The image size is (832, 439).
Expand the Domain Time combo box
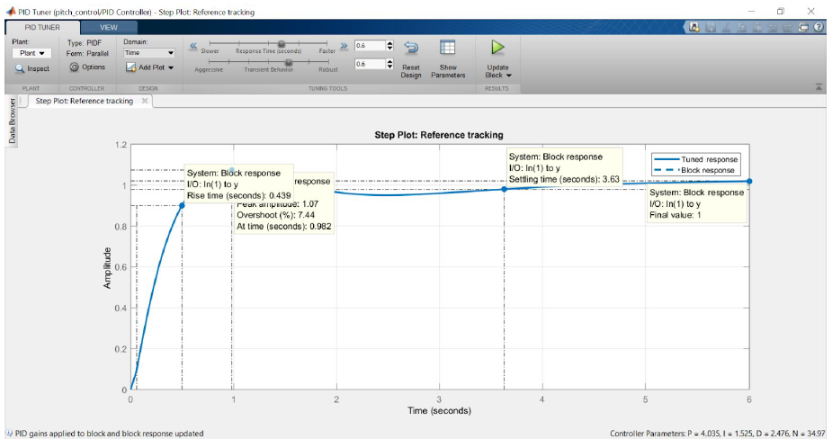pyautogui.click(x=149, y=53)
